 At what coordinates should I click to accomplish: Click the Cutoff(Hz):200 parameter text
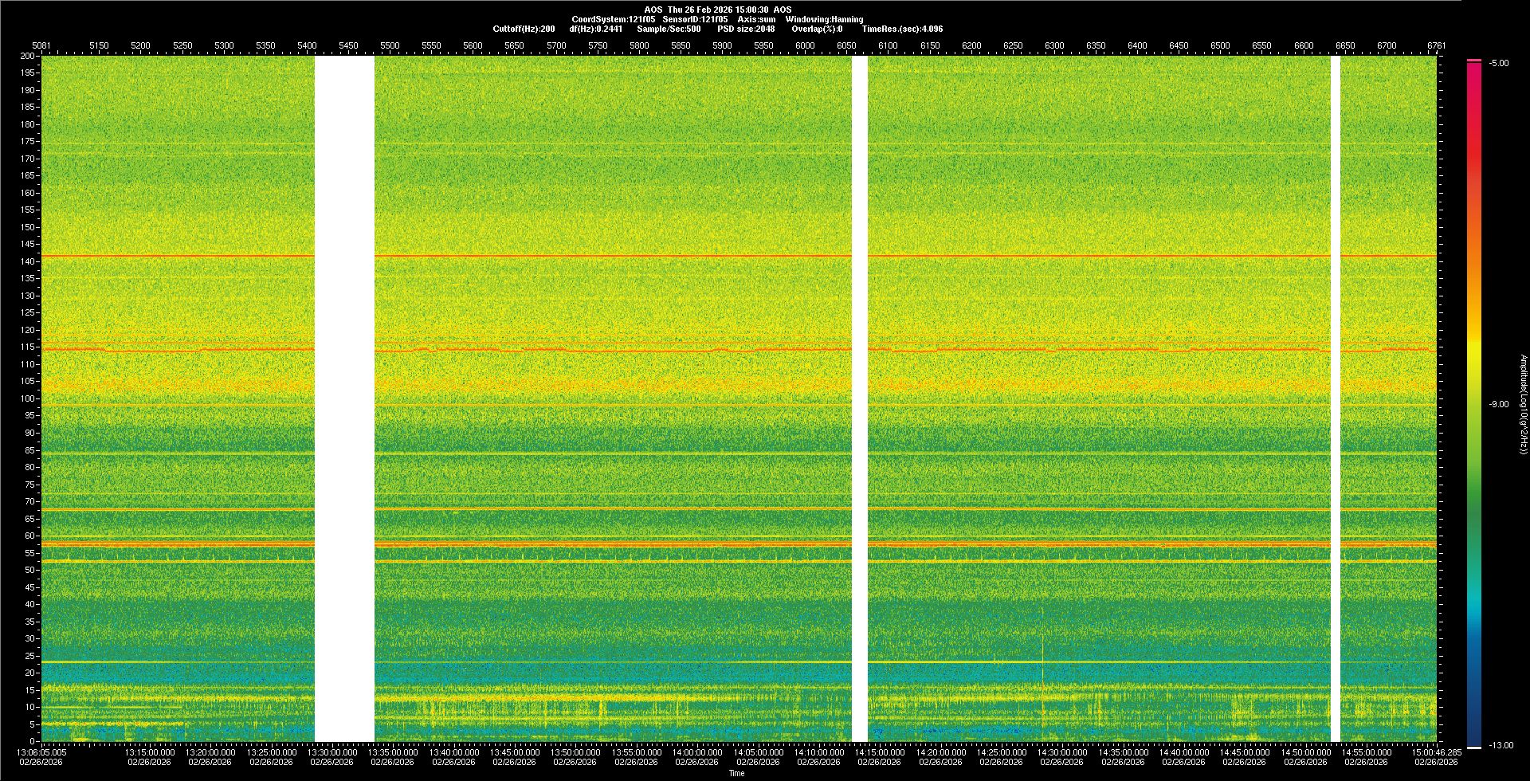coord(524,29)
